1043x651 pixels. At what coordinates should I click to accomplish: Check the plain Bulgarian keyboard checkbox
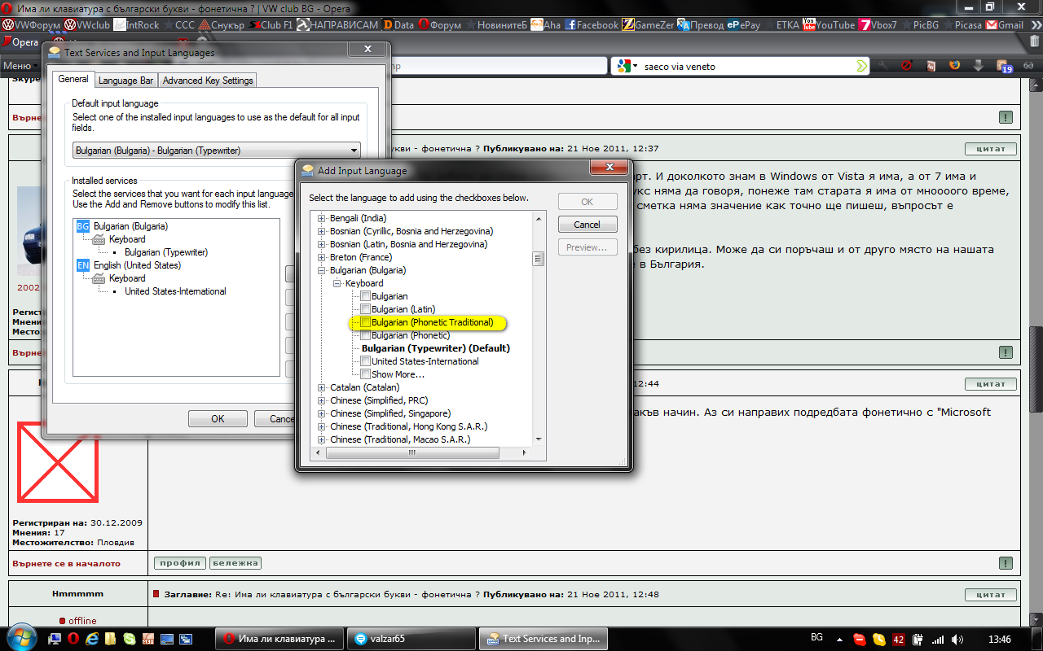pos(366,296)
